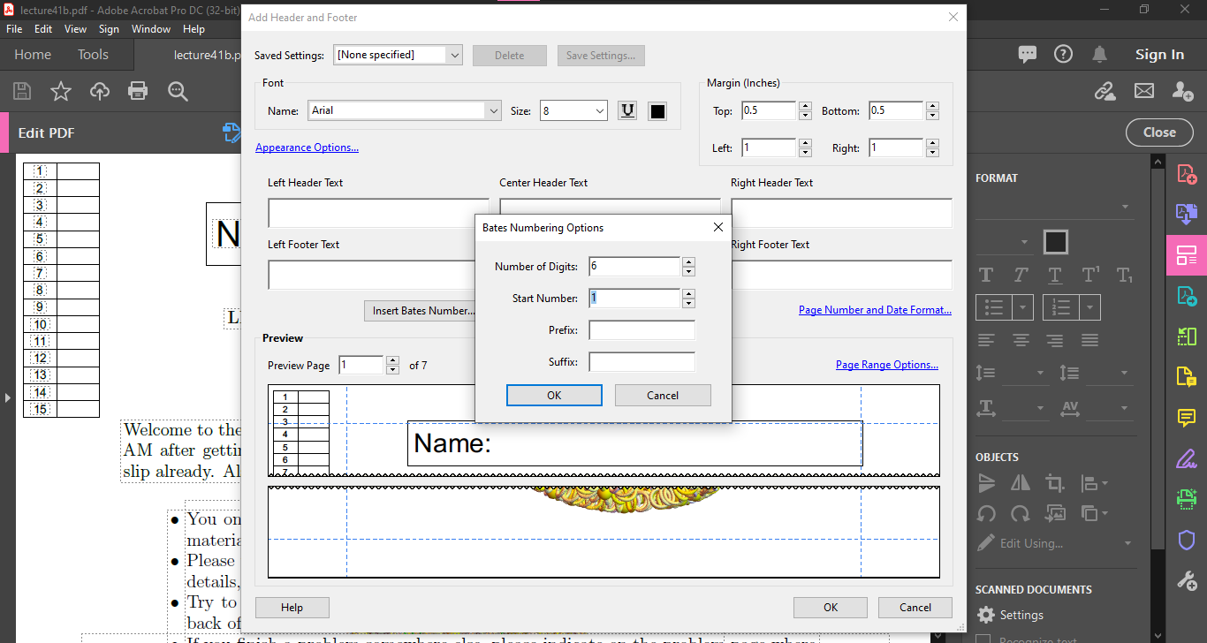Click OK in Bates Numbering Options
Viewport: 1207px width, 643px height.
click(554, 395)
